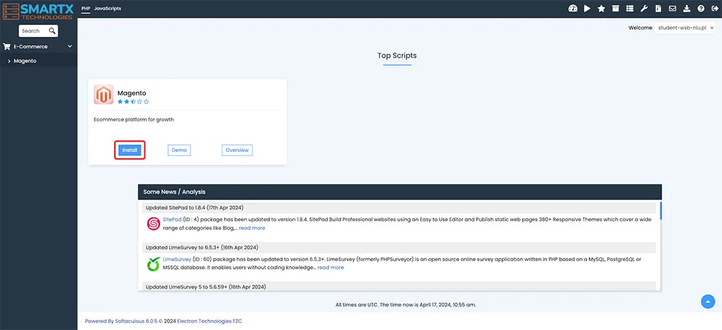Click into the sidebar Search field
This screenshot has width=722, height=330.
tap(34, 31)
